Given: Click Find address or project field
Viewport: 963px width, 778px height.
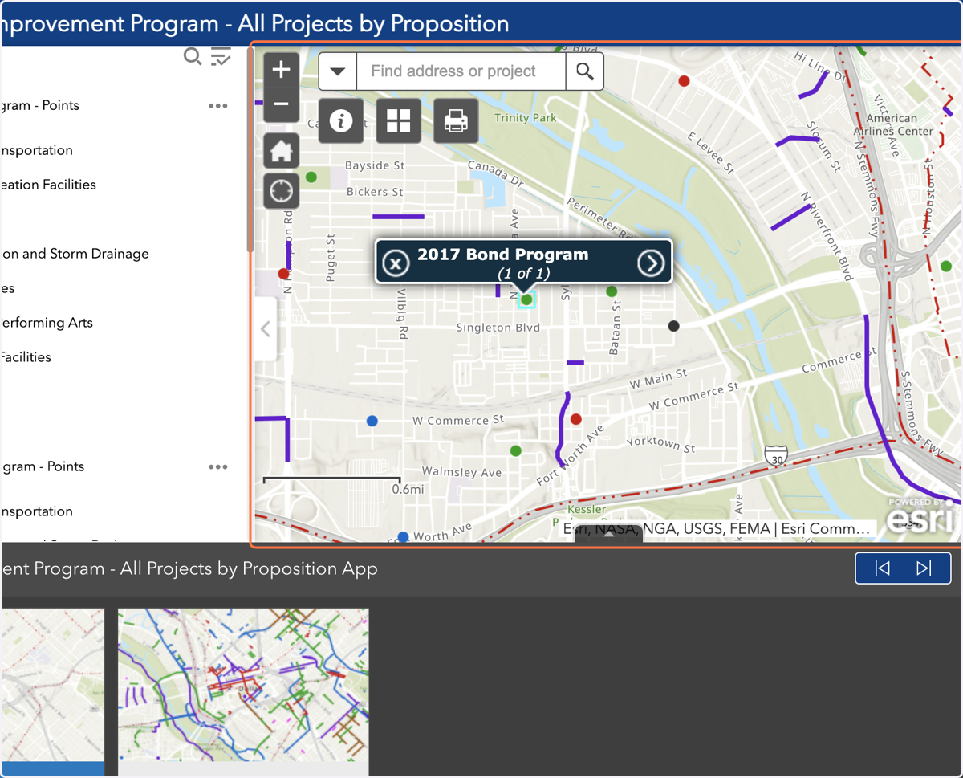Looking at the screenshot, I should pyautogui.click(x=461, y=71).
